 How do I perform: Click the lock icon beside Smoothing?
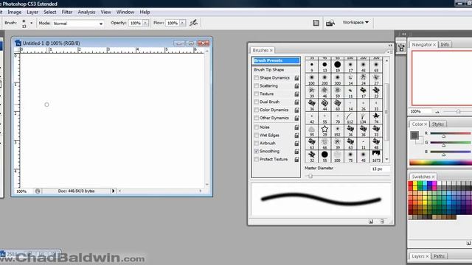[296, 152]
